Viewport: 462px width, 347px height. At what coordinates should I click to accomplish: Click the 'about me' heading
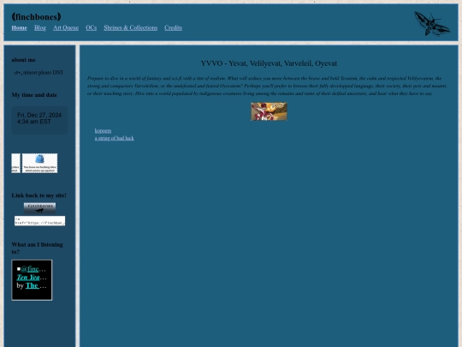[x=24, y=60]
